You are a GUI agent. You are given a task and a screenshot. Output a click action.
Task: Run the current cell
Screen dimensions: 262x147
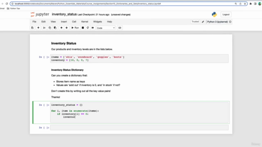[x=75, y=28]
